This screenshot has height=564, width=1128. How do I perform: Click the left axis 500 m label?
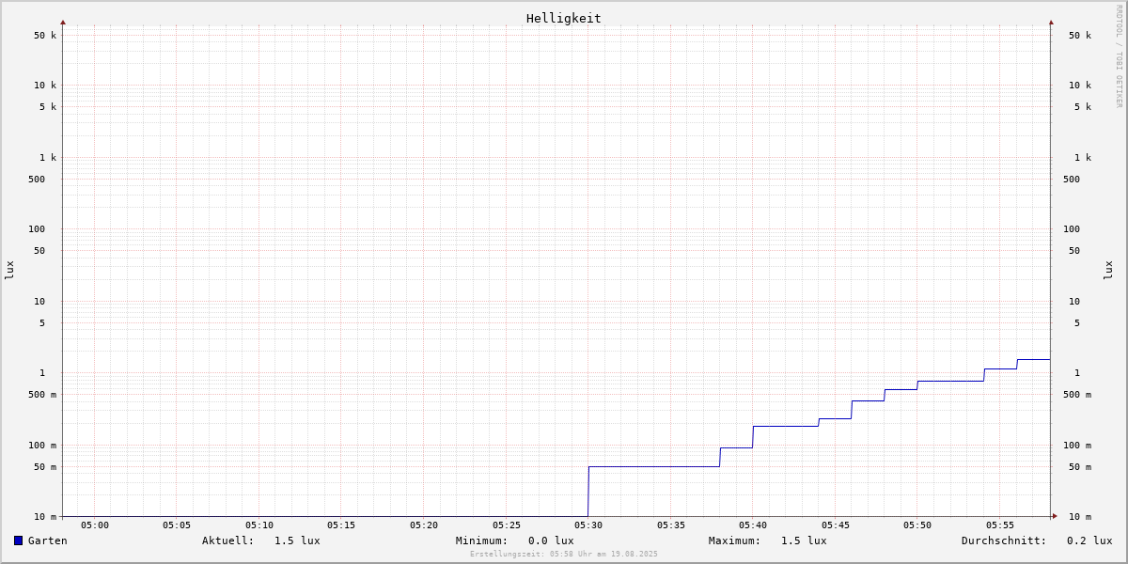pos(42,395)
